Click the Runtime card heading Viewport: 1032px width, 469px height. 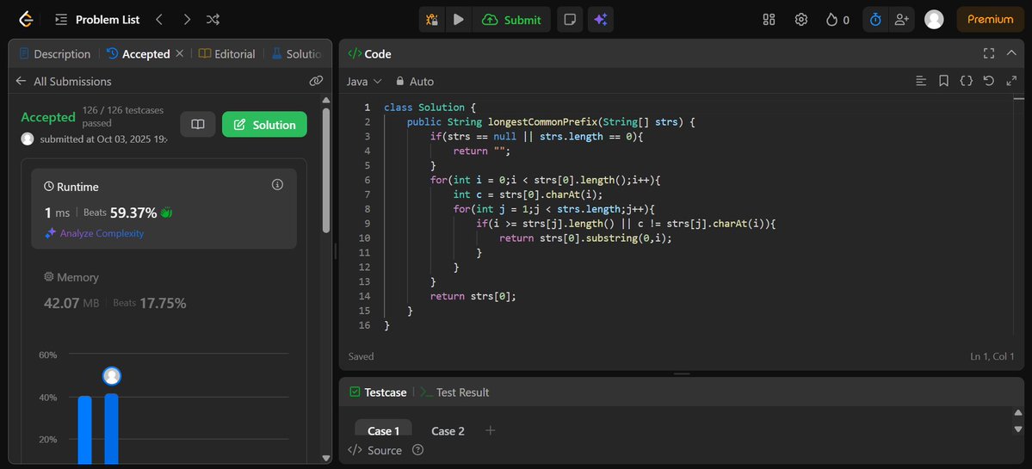tap(71, 187)
